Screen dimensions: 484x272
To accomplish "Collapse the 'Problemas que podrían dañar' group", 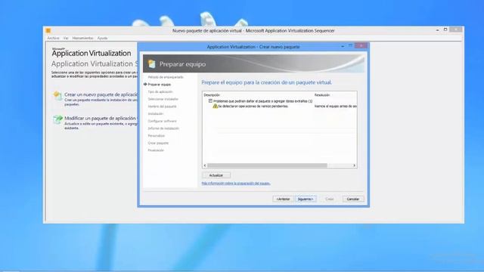I will click(210, 100).
